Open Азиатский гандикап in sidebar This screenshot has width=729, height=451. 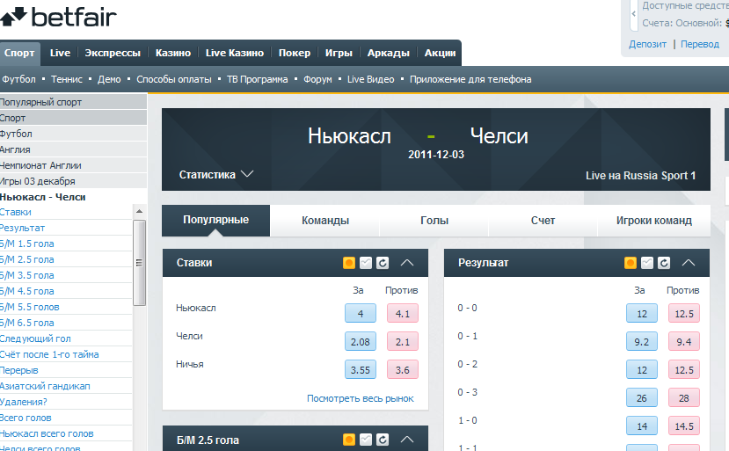[45, 386]
